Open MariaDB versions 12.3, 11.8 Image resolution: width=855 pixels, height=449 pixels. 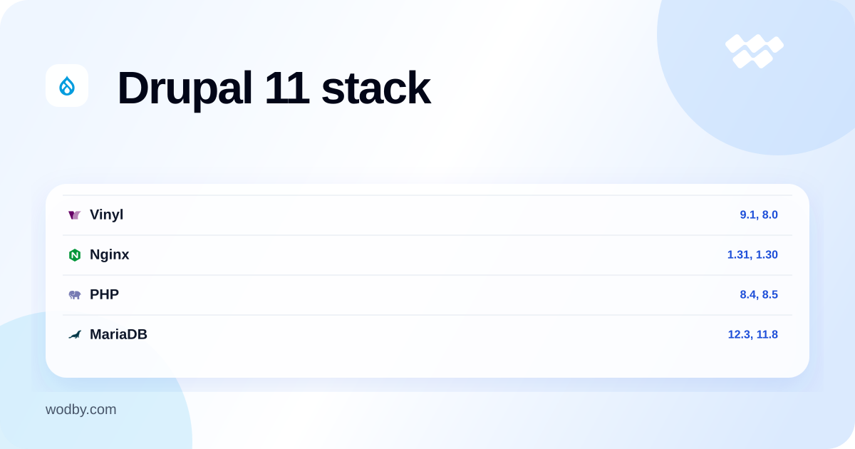click(x=752, y=334)
